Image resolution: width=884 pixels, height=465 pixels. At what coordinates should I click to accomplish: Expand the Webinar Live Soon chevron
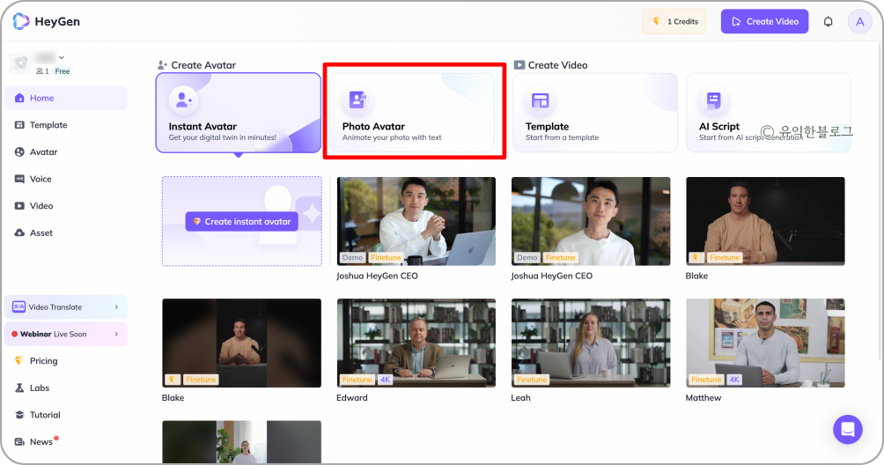[116, 335]
